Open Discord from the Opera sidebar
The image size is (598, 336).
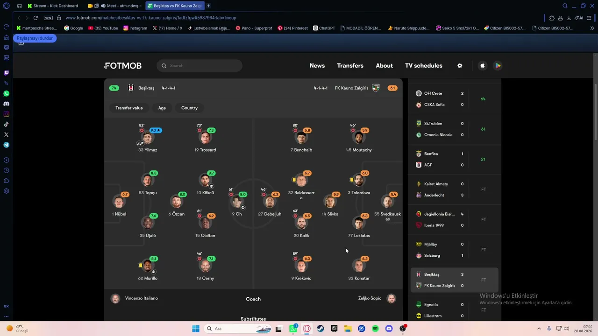[x=6, y=104]
